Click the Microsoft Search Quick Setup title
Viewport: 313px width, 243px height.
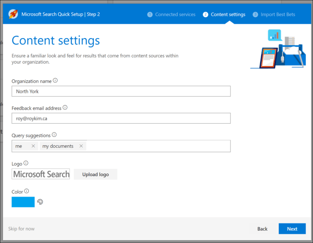point(61,14)
